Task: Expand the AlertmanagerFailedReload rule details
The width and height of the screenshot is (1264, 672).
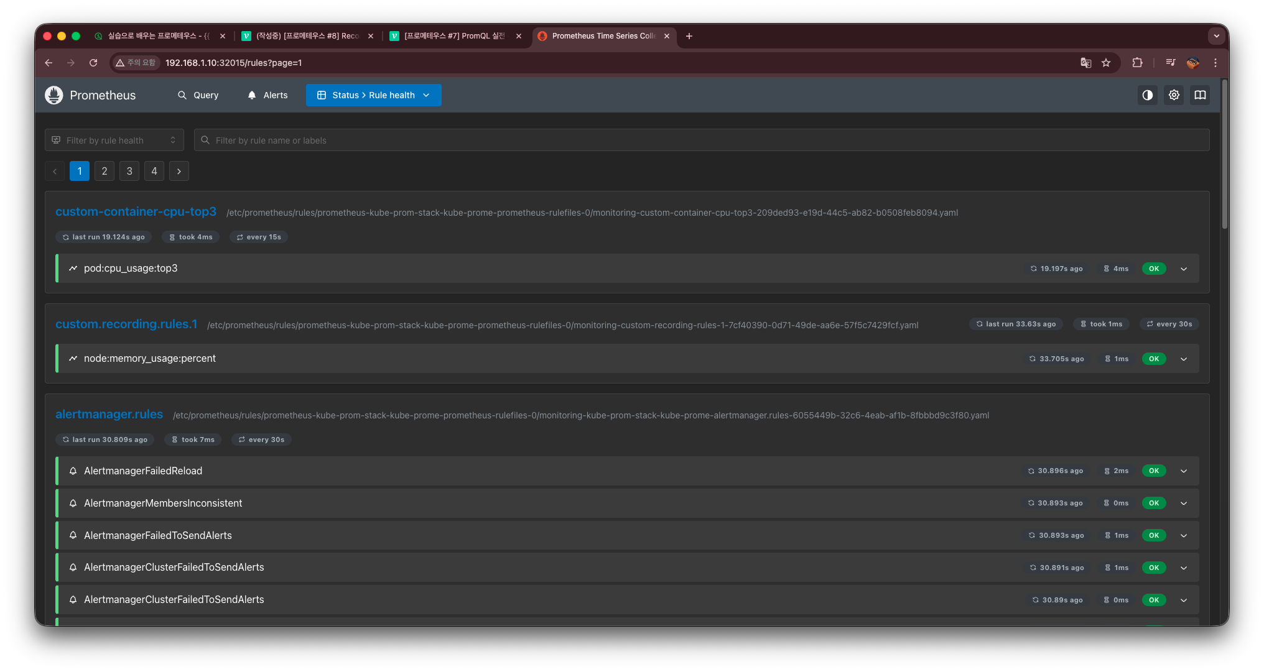Action: pos(1184,471)
